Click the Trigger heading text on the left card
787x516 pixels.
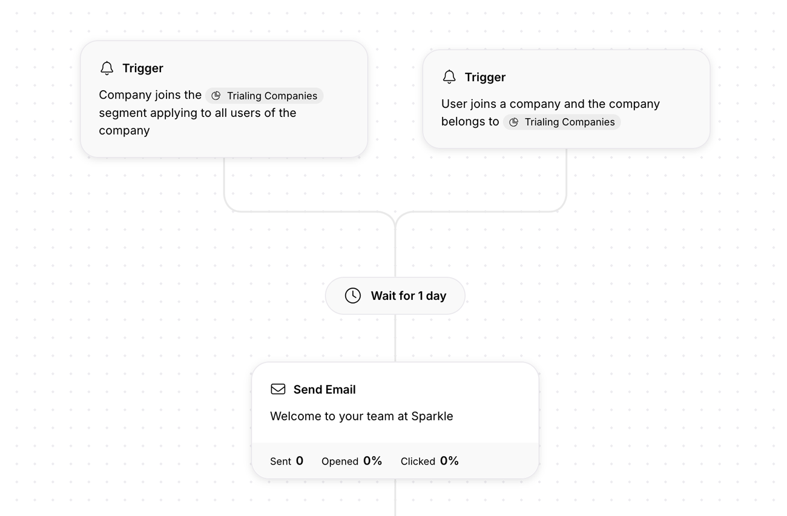point(142,68)
